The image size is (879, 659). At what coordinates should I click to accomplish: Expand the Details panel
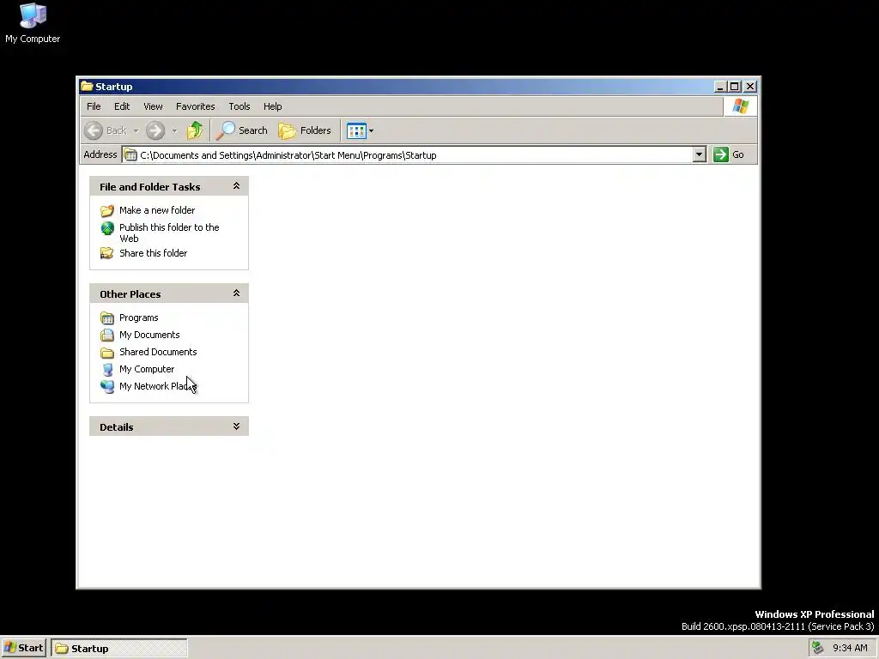pos(236,426)
